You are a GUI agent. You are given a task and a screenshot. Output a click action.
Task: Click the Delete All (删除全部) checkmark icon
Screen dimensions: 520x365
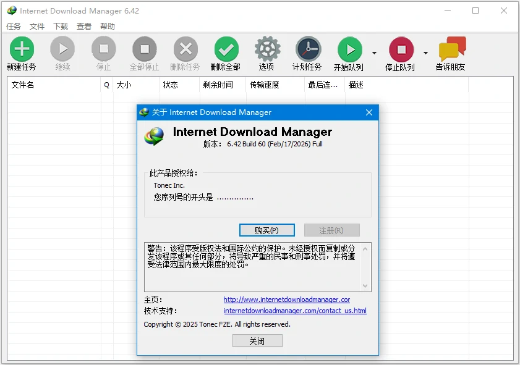tap(226, 49)
